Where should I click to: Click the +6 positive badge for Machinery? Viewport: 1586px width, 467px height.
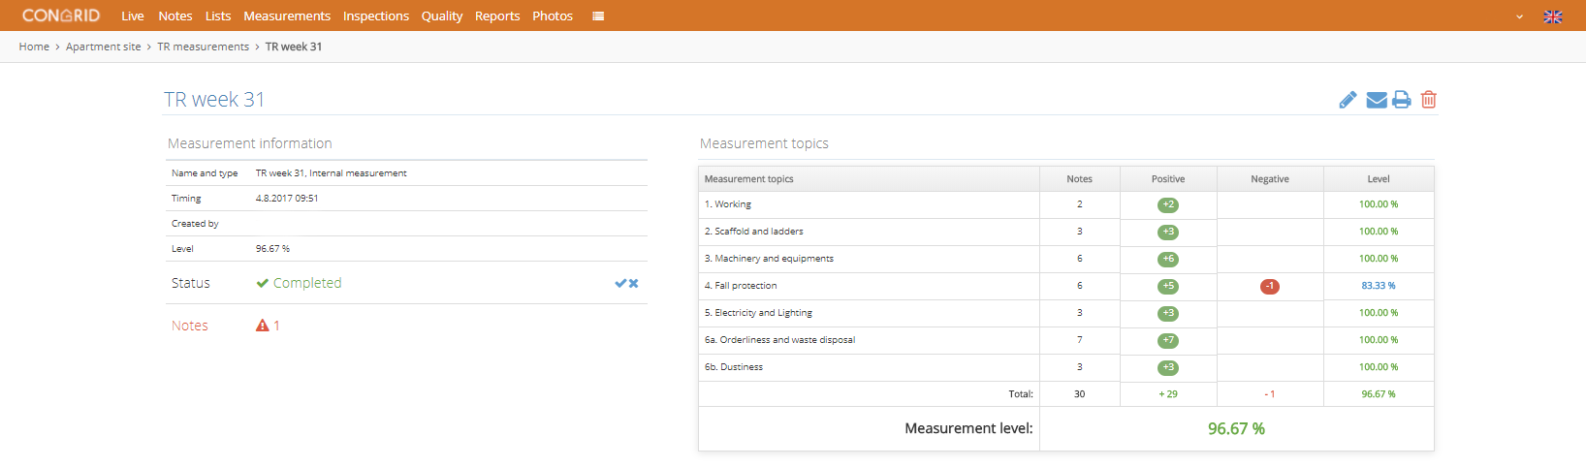[1168, 259]
